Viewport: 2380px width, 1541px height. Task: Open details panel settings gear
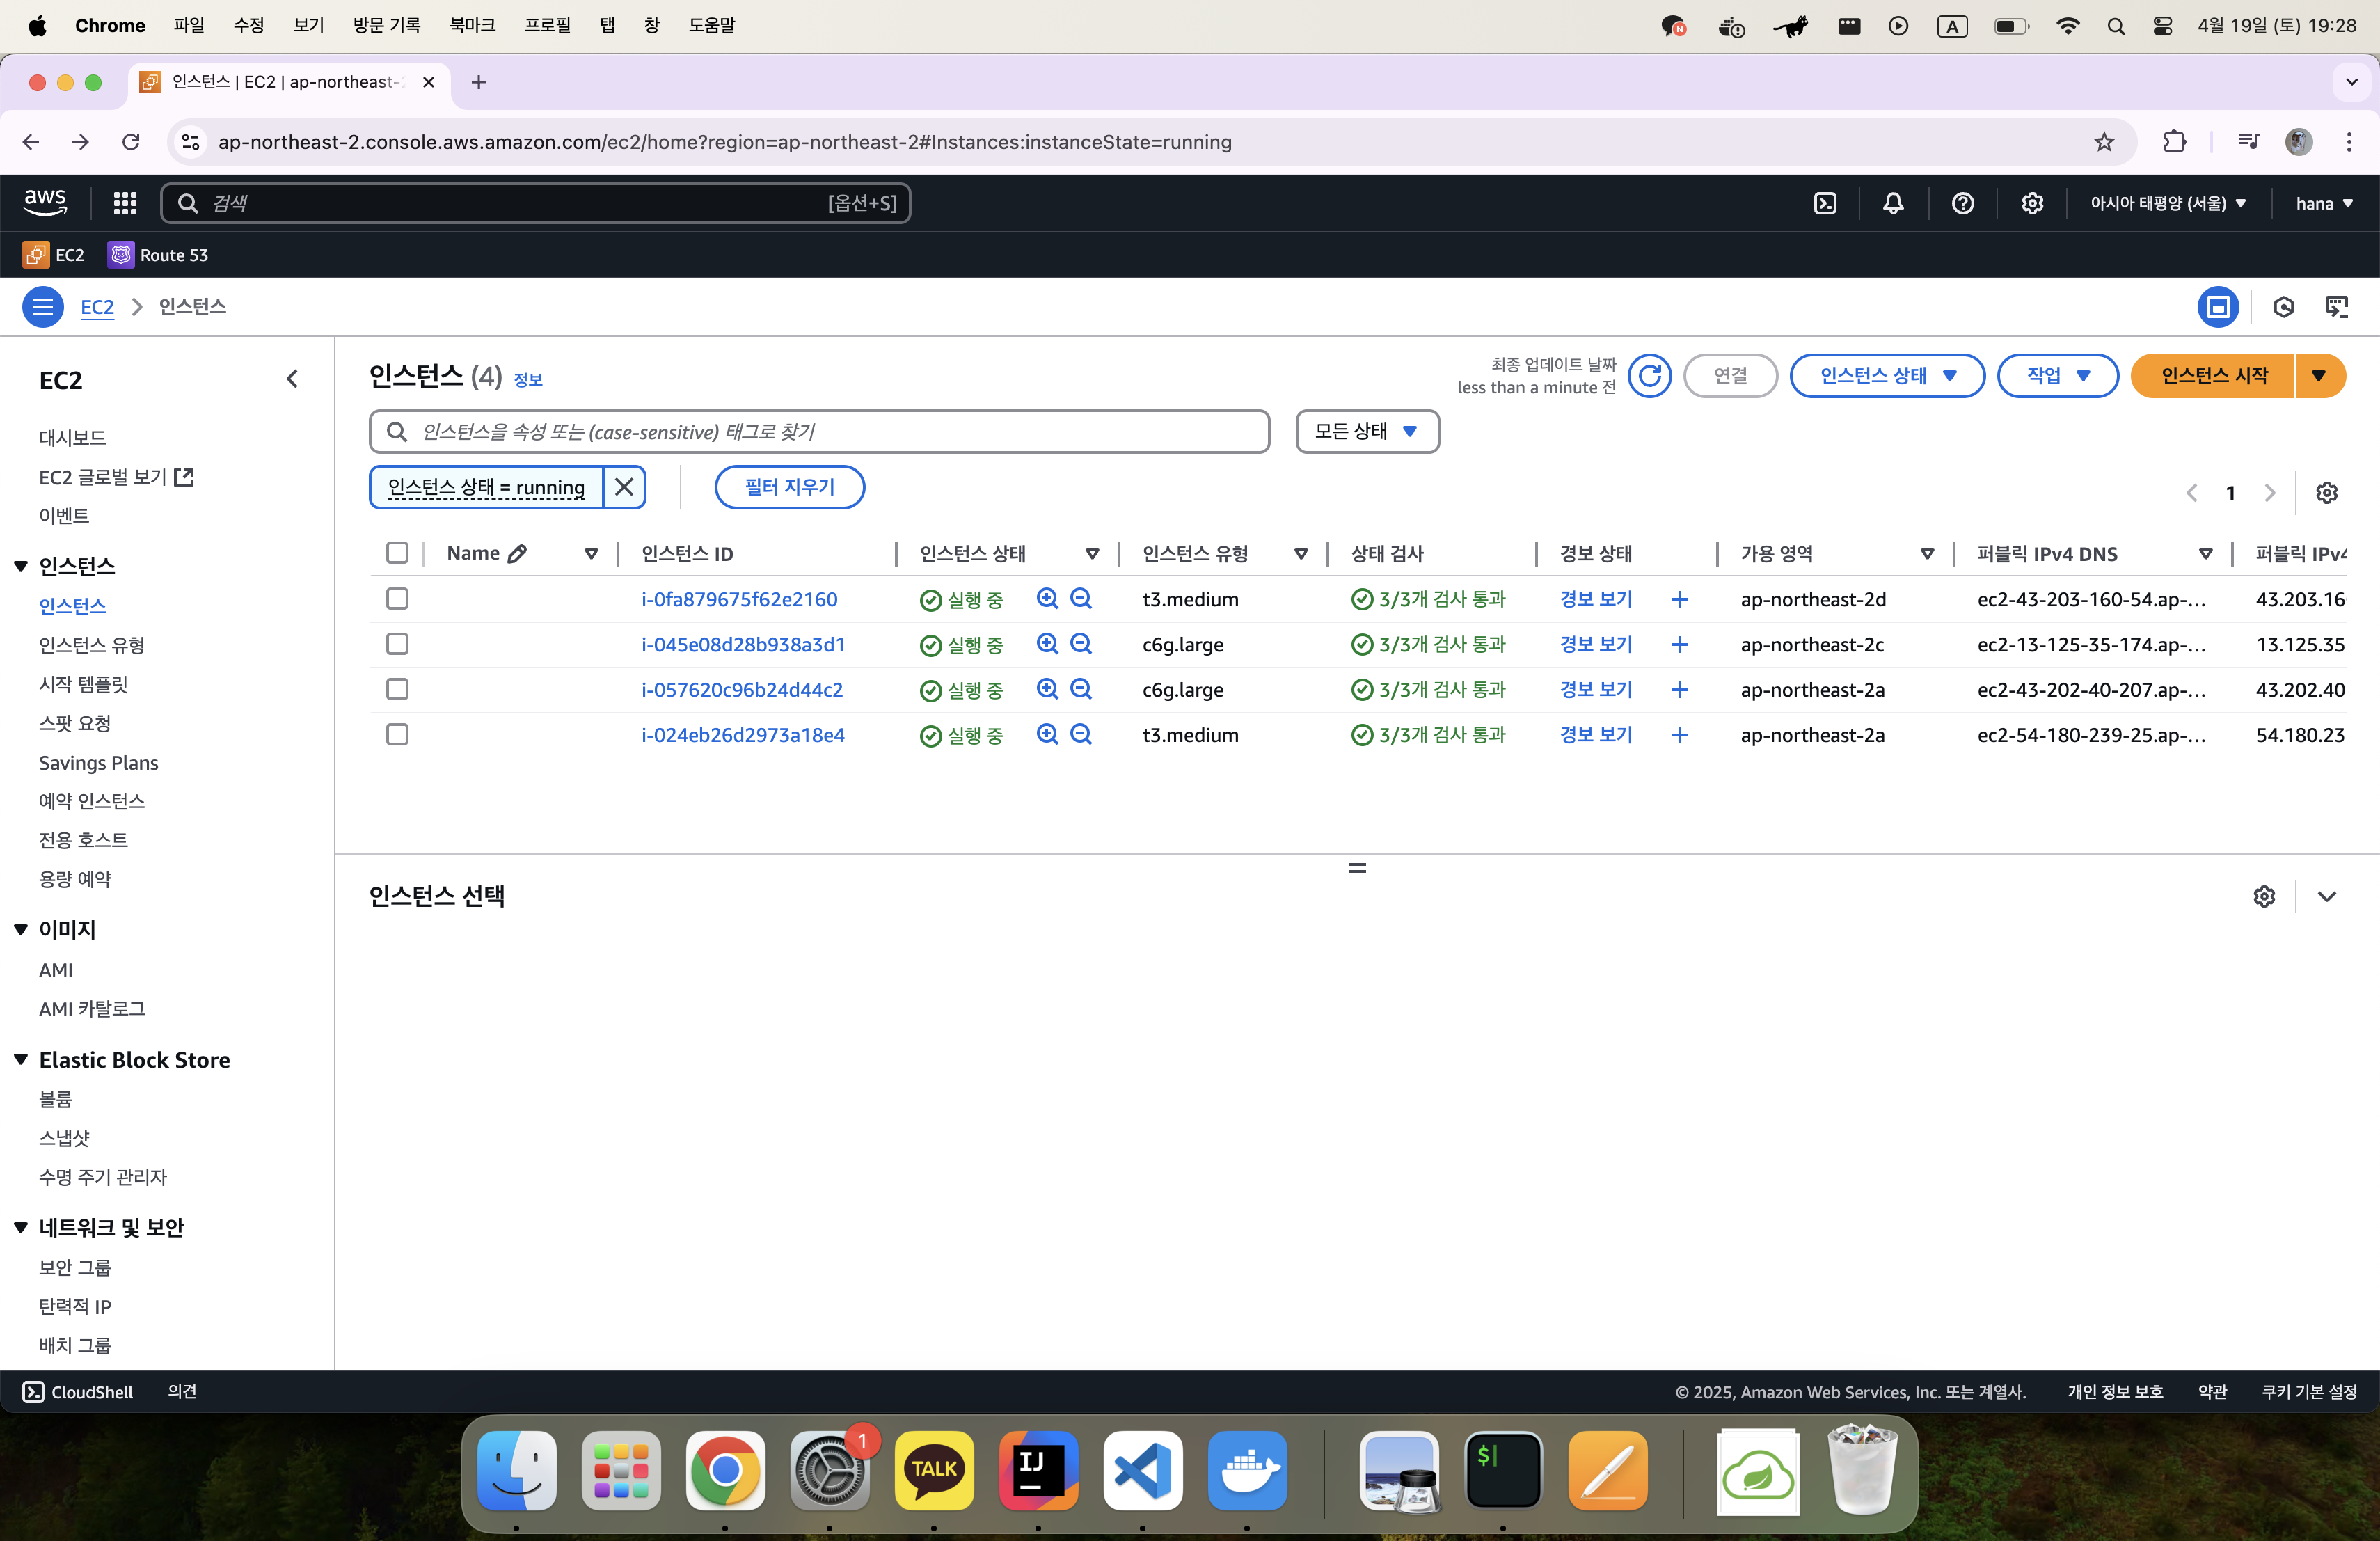tap(2265, 897)
